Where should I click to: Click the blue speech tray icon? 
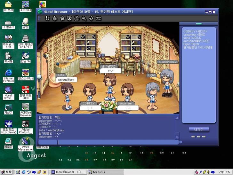213,172
